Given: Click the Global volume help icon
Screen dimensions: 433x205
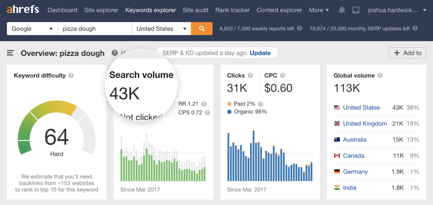Looking at the screenshot, I should (x=380, y=76).
